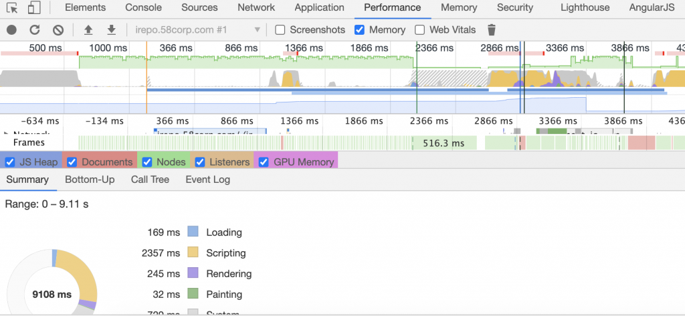The height and width of the screenshot is (316, 685).
Task: Open the Event Log tab
Action: 207,179
